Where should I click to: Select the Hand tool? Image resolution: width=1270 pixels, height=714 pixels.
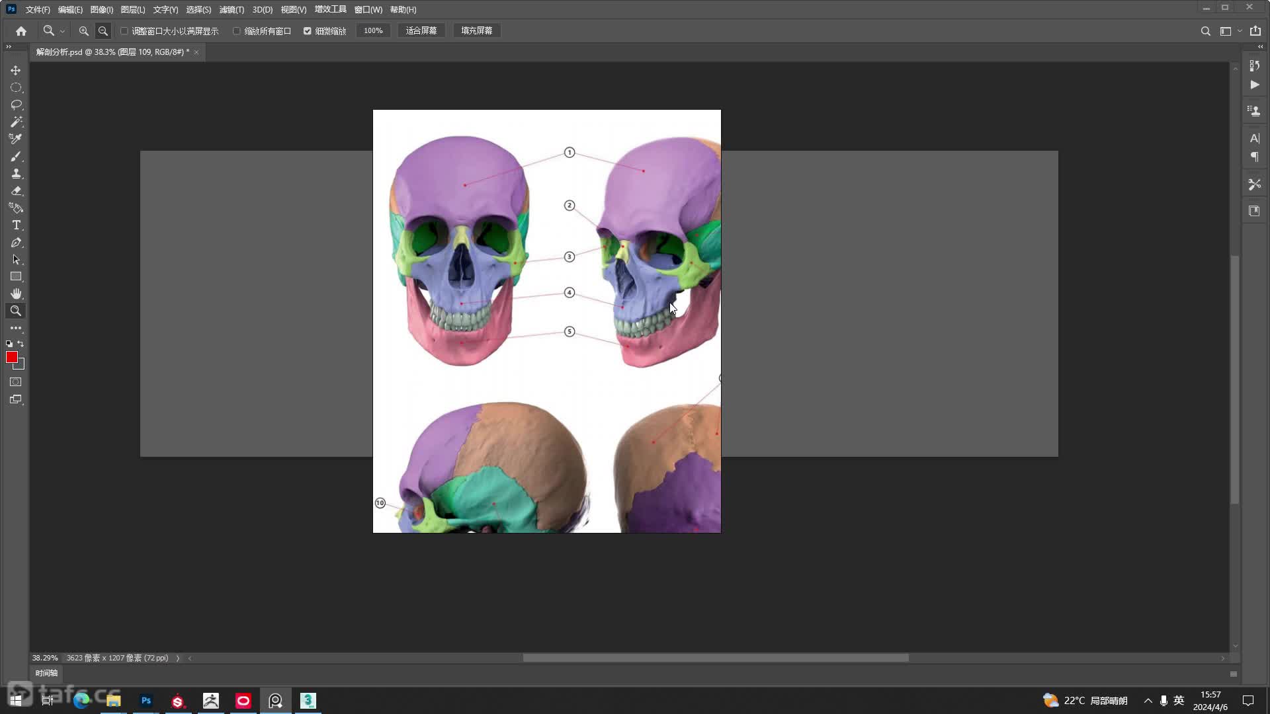(x=16, y=294)
